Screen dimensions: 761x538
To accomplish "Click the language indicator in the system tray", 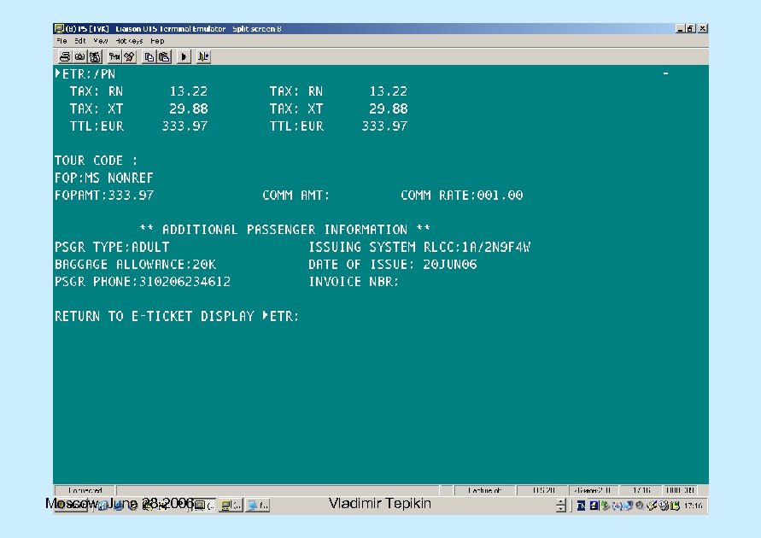I will coord(581,506).
